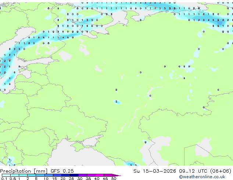Viewport: 233px width, 180px height.
Task: Pick the 10–15 mm legend color band
Action: [x=49, y=175]
